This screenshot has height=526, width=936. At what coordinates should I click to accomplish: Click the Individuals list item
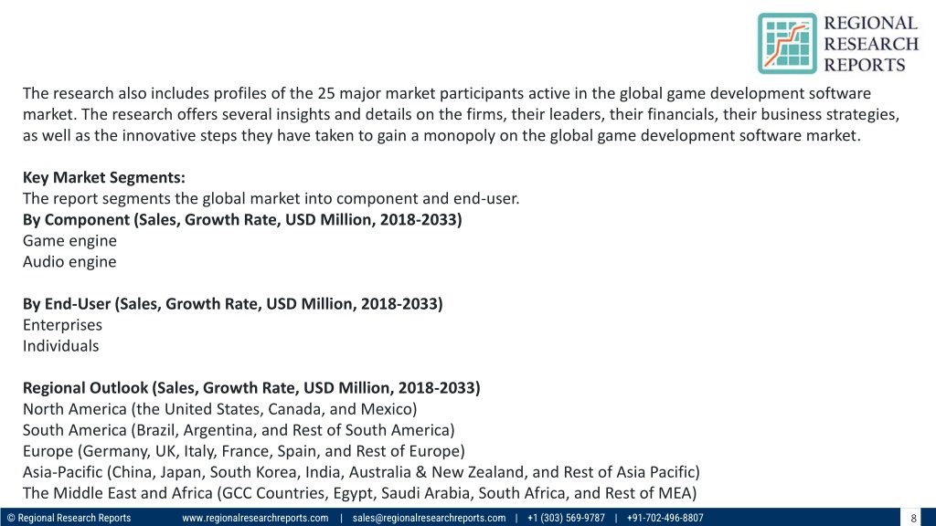click(x=61, y=346)
